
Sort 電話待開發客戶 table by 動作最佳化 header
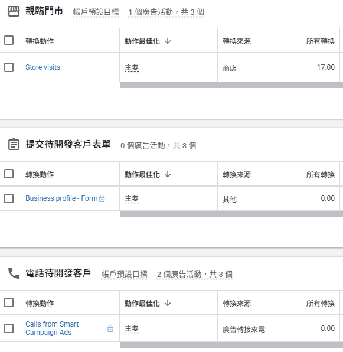click(142, 304)
